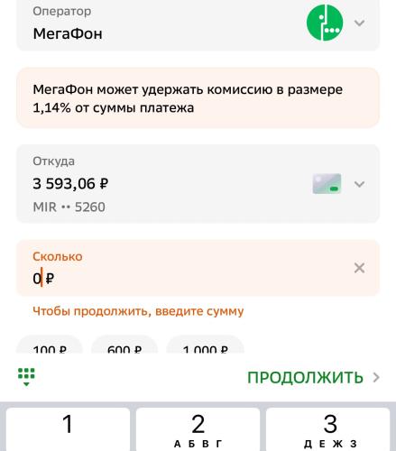Tap the keyboard digit 2 key

[198, 429]
